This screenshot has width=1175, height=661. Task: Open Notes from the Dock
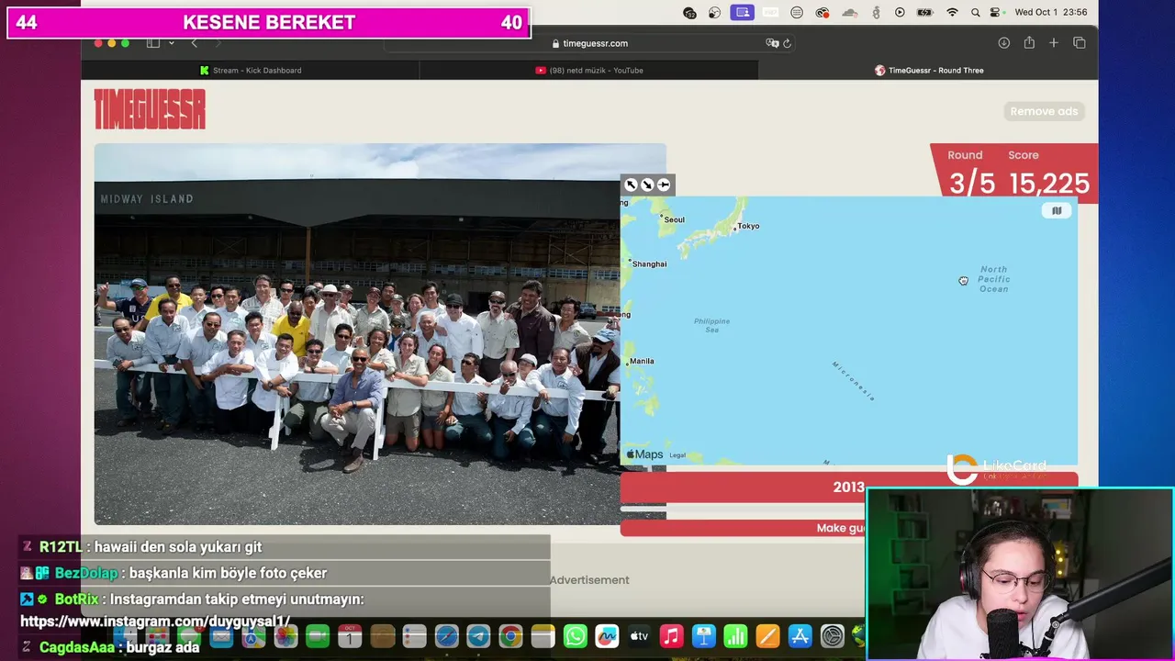click(543, 636)
